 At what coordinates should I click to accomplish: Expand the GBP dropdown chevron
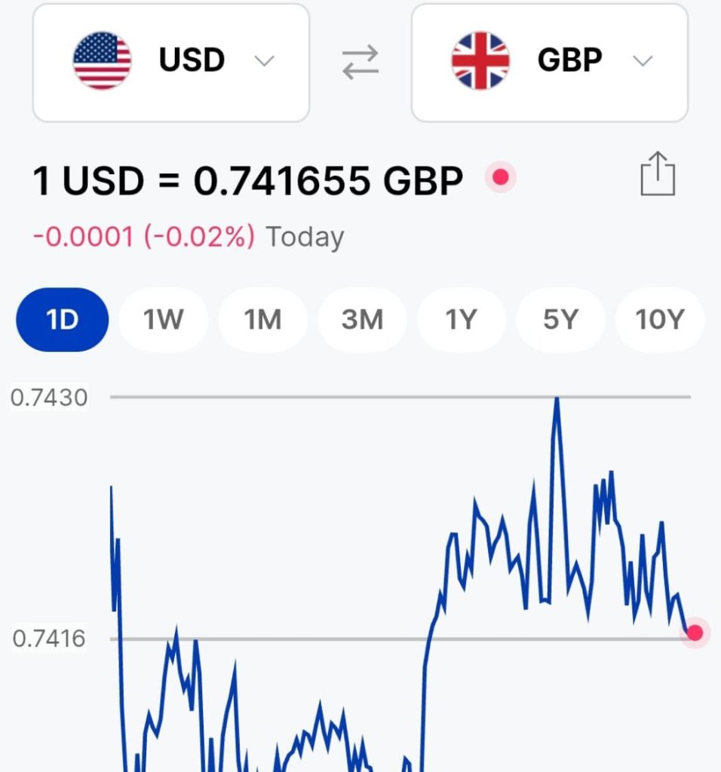pyautogui.click(x=643, y=61)
